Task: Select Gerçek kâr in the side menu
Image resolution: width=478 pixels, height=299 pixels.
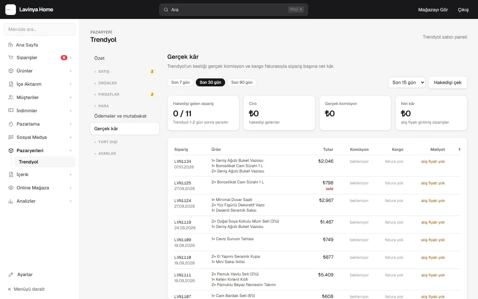Action: coord(125,129)
